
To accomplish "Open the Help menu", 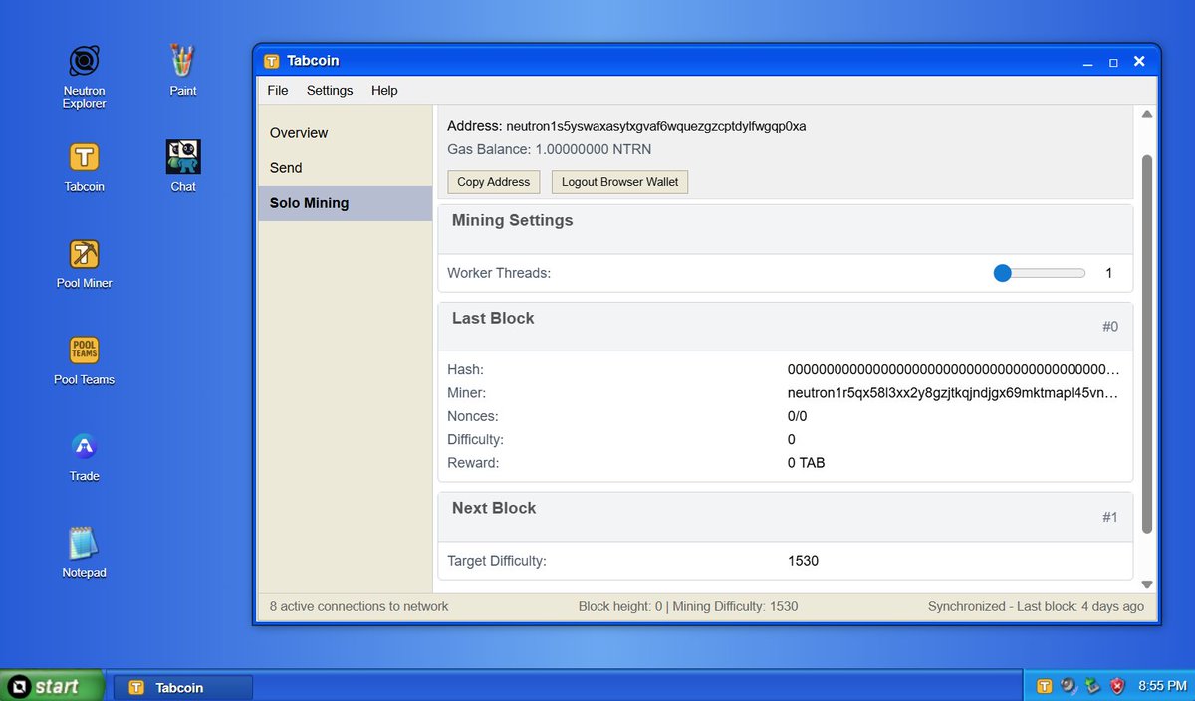I will (x=384, y=90).
